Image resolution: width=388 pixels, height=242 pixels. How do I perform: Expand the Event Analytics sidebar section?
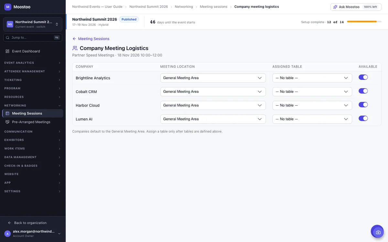(33, 63)
